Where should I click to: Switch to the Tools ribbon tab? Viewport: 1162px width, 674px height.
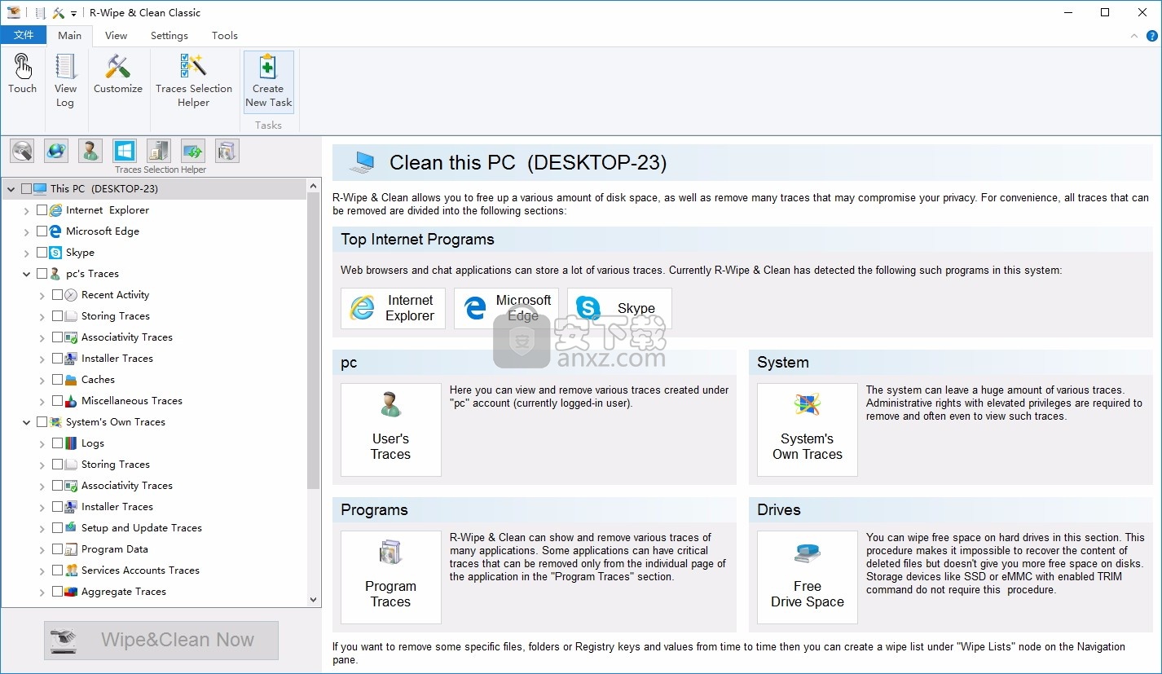[x=225, y=35]
